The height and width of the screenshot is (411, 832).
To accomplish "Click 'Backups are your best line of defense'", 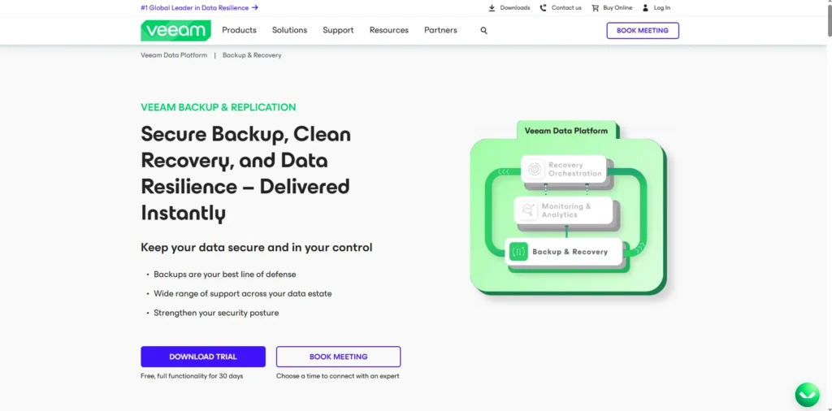I will click(225, 275).
